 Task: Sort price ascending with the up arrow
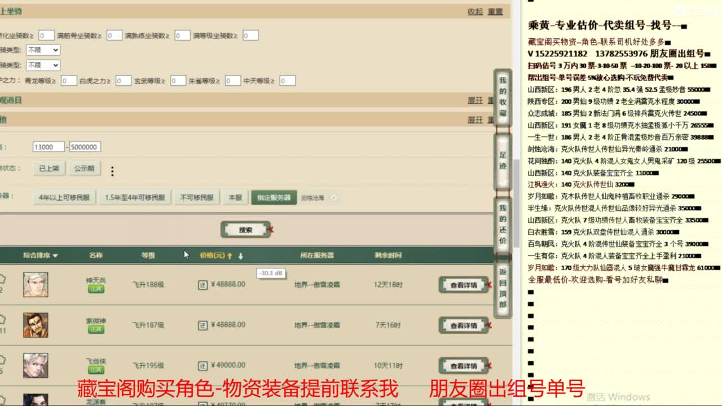click(230, 255)
